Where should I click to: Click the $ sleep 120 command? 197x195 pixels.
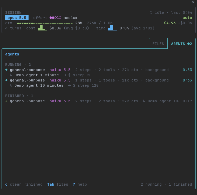click(x=86, y=85)
